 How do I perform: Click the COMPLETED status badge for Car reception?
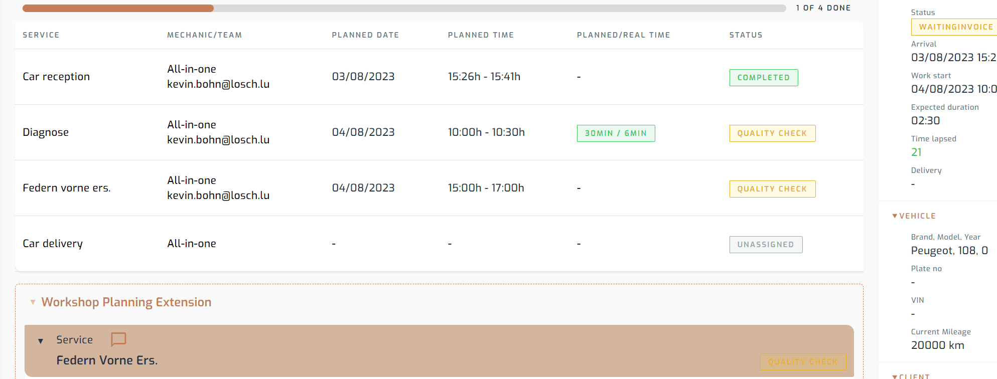pos(763,78)
